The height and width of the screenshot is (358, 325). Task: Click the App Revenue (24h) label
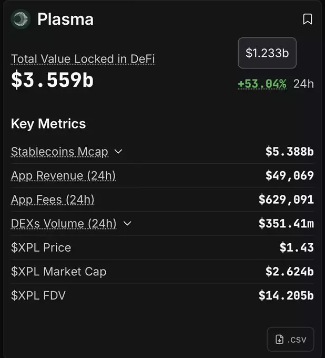[x=63, y=176]
